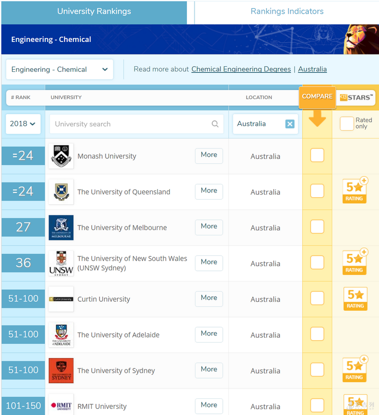Image resolution: width=379 pixels, height=415 pixels.
Task: Select rank 36 cell for UNSW
Action: 23,263
